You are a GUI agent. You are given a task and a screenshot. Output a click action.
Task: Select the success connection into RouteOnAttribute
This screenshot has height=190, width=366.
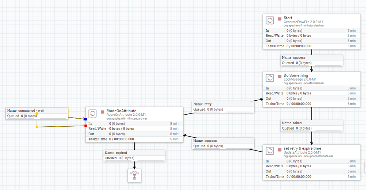tap(223, 144)
